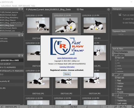Enable the Blue label filter
The width and height of the screenshot is (134, 108).
pos(116,89)
